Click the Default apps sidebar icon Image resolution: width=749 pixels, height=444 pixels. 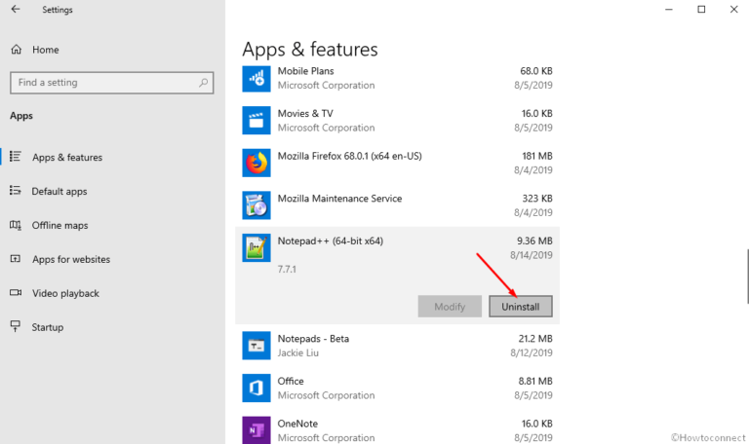(x=16, y=191)
